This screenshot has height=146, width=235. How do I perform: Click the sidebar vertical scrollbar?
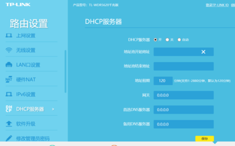tap(65, 71)
